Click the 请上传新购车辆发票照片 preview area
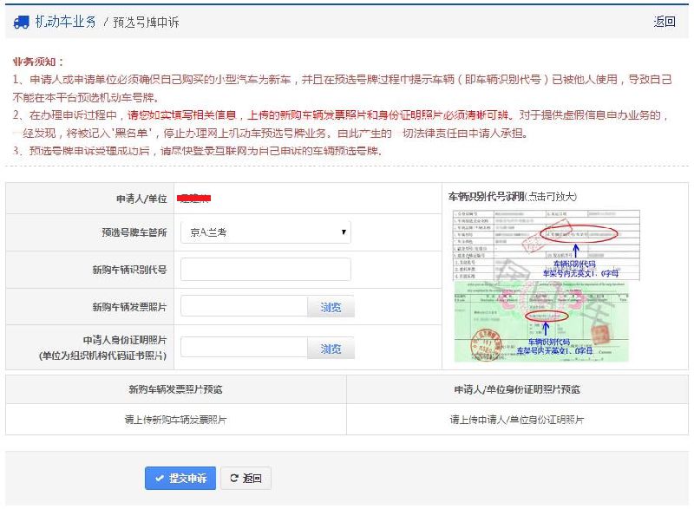 (x=175, y=419)
